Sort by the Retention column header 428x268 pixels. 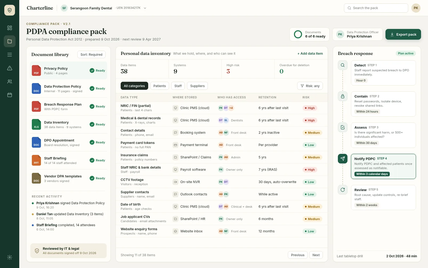point(267,97)
